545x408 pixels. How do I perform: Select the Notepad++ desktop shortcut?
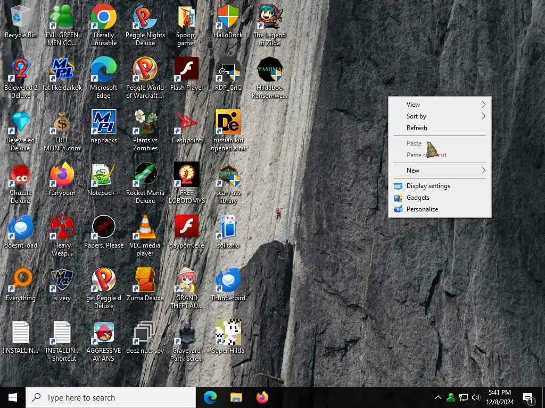pos(104,180)
